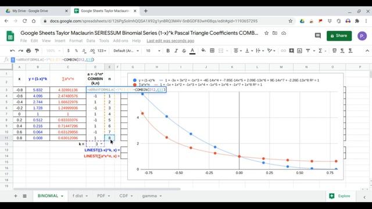This screenshot has width=372, height=209.
Task: Open the number format 123 dropdown
Action: tap(102, 51)
